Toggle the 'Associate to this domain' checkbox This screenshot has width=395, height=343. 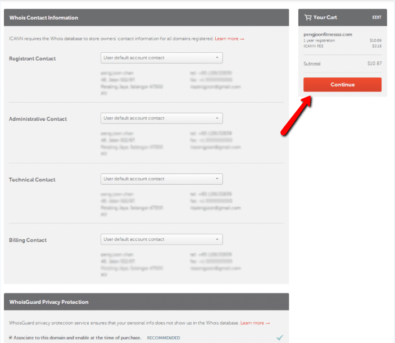(x=11, y=338)
